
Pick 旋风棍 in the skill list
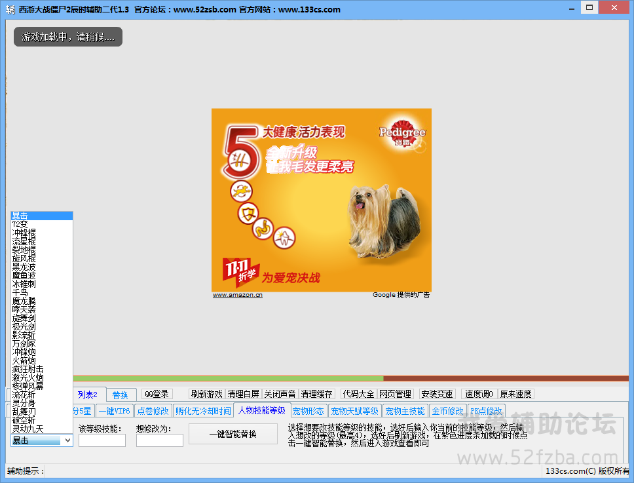pos(42,258)
